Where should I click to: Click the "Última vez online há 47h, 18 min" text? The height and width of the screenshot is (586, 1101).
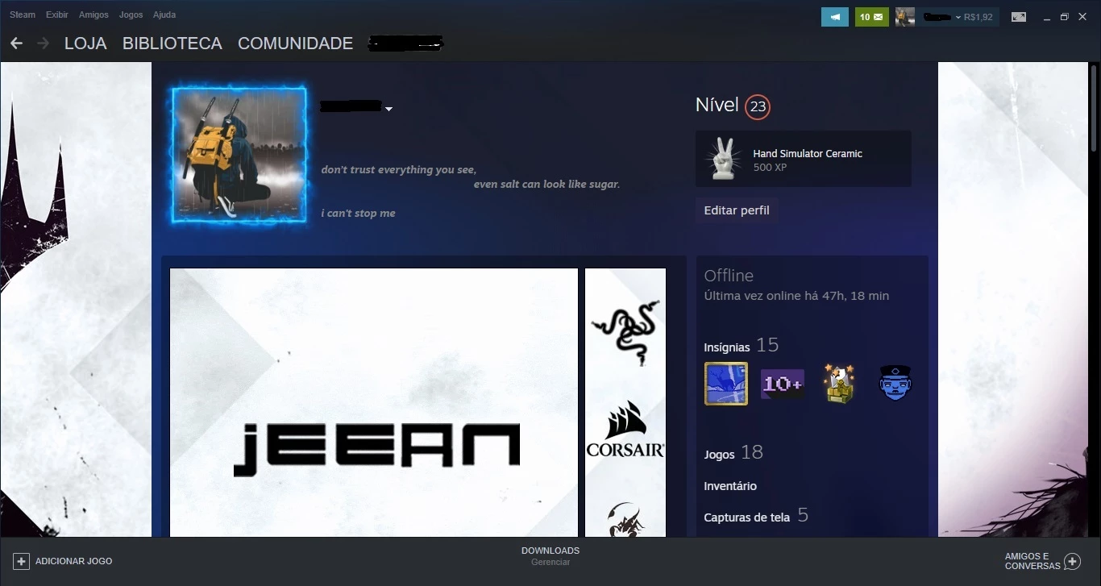(796, 296)
